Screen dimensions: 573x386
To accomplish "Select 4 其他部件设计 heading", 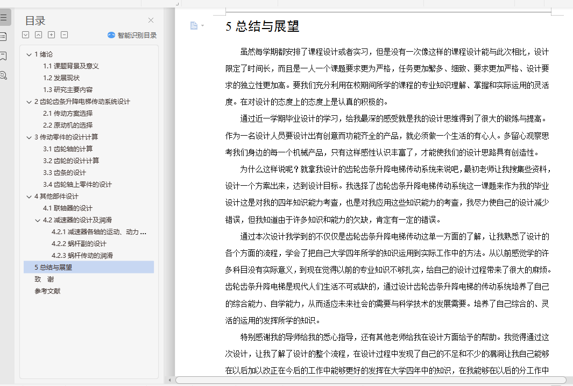I will click(56, 196).
